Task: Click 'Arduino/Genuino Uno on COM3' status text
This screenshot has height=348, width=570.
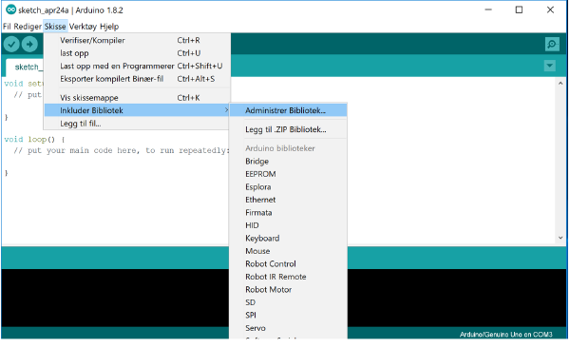Action: coord(505,334)
